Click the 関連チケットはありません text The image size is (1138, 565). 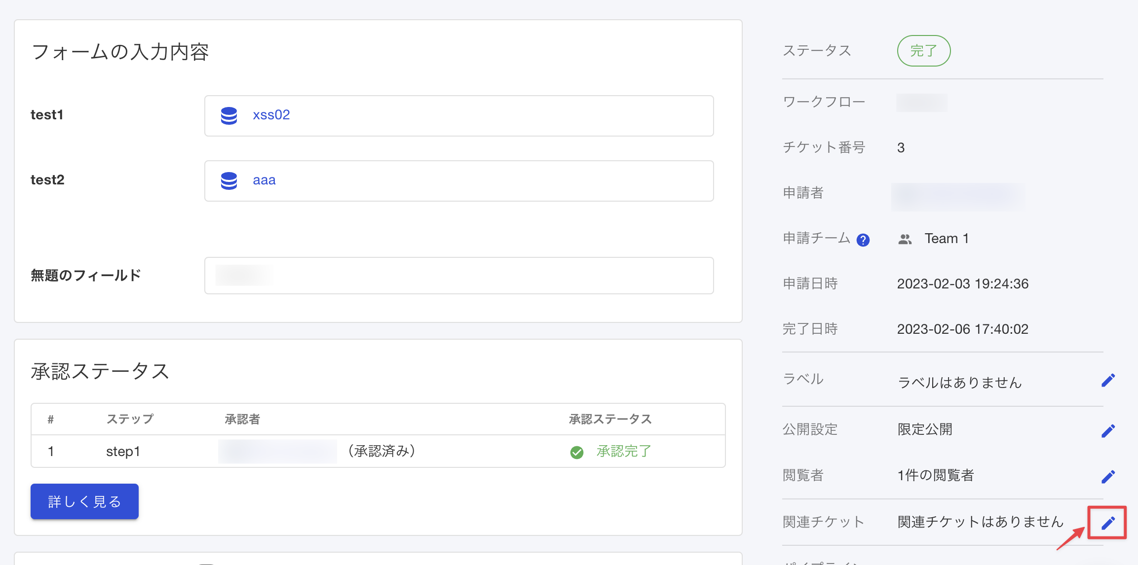point(980,522)
